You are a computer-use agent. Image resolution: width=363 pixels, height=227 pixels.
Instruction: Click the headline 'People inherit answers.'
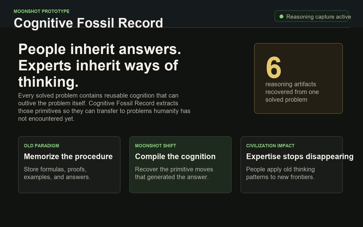tap(100, 50)
